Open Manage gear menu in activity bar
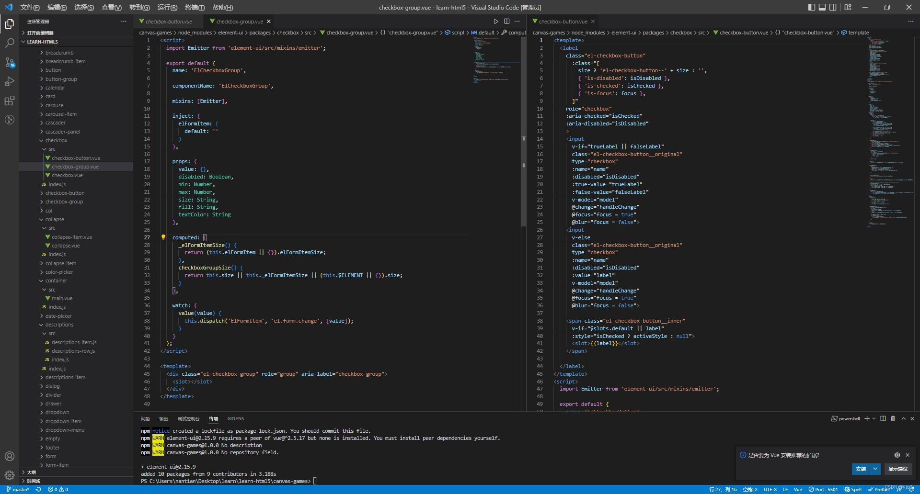920x494 pixels. pos(10,475)
